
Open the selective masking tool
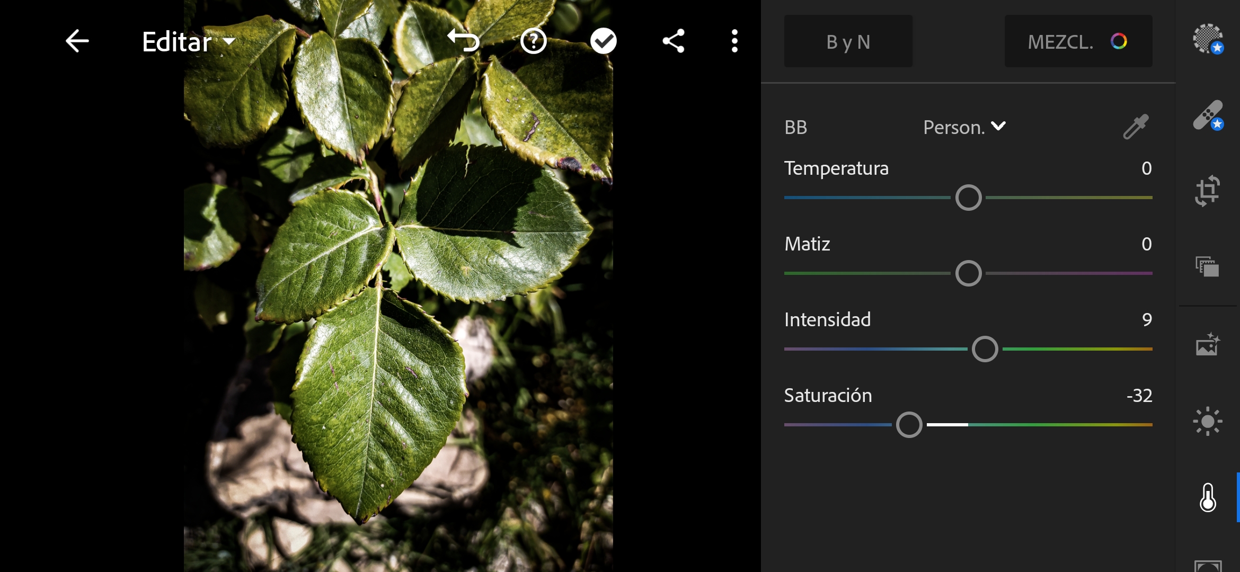tap(1208, 39)
